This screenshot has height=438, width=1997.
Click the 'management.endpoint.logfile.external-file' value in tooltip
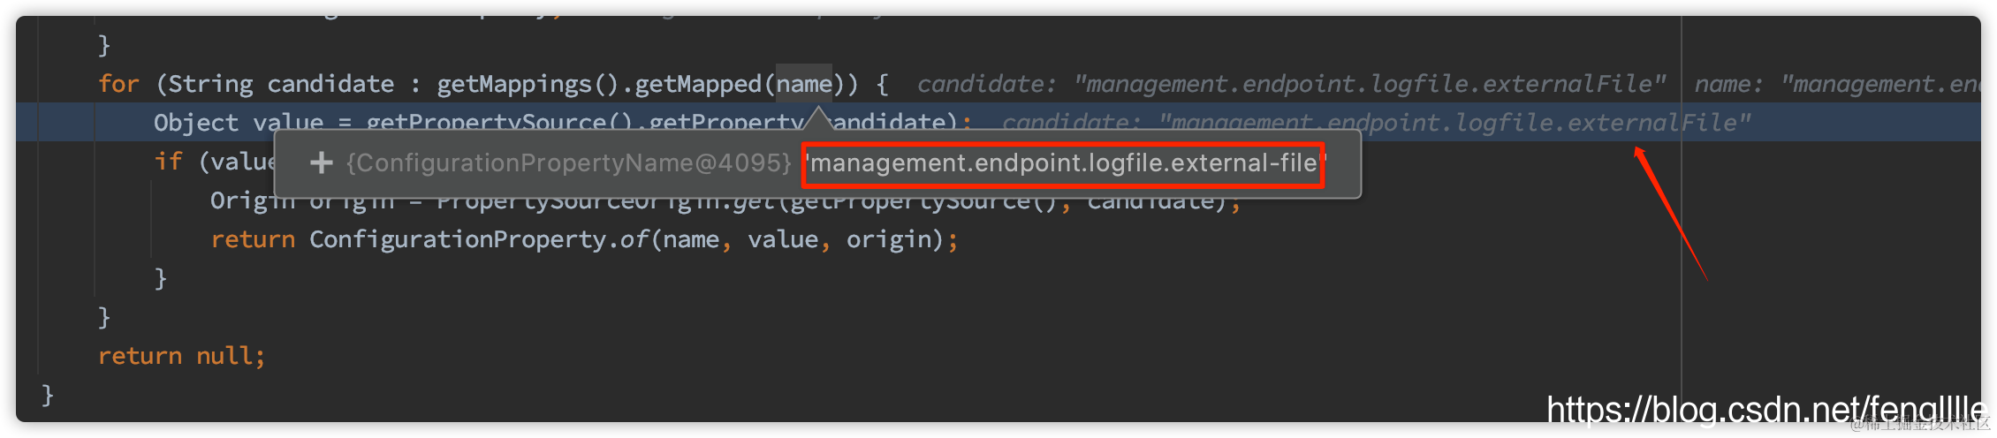1064,163
